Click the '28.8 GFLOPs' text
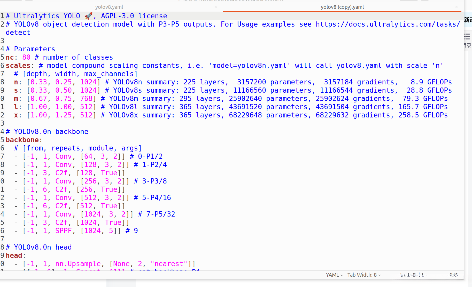 [429, 90]
